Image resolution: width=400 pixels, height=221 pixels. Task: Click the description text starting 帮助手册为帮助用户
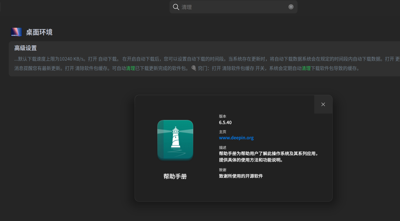click(x=268, y=157)
